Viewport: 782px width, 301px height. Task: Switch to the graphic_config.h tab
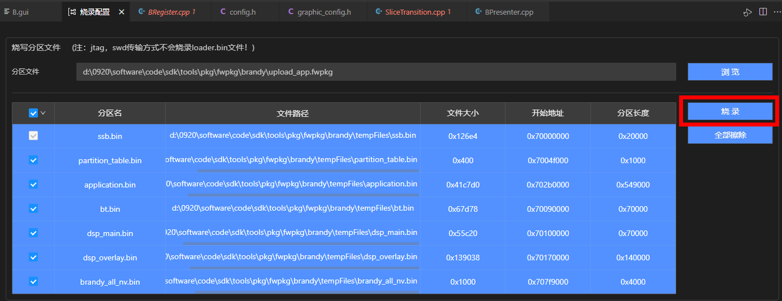pyautogui.click(x=323, y=12)
